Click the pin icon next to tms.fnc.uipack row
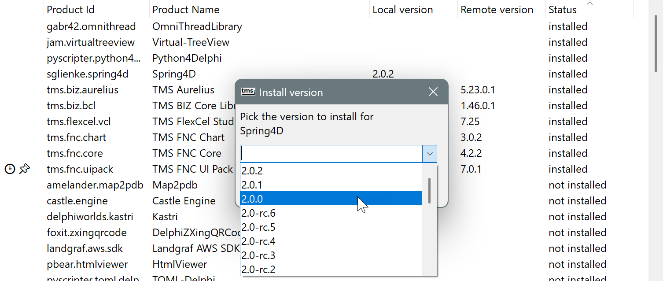 (25, 168)
